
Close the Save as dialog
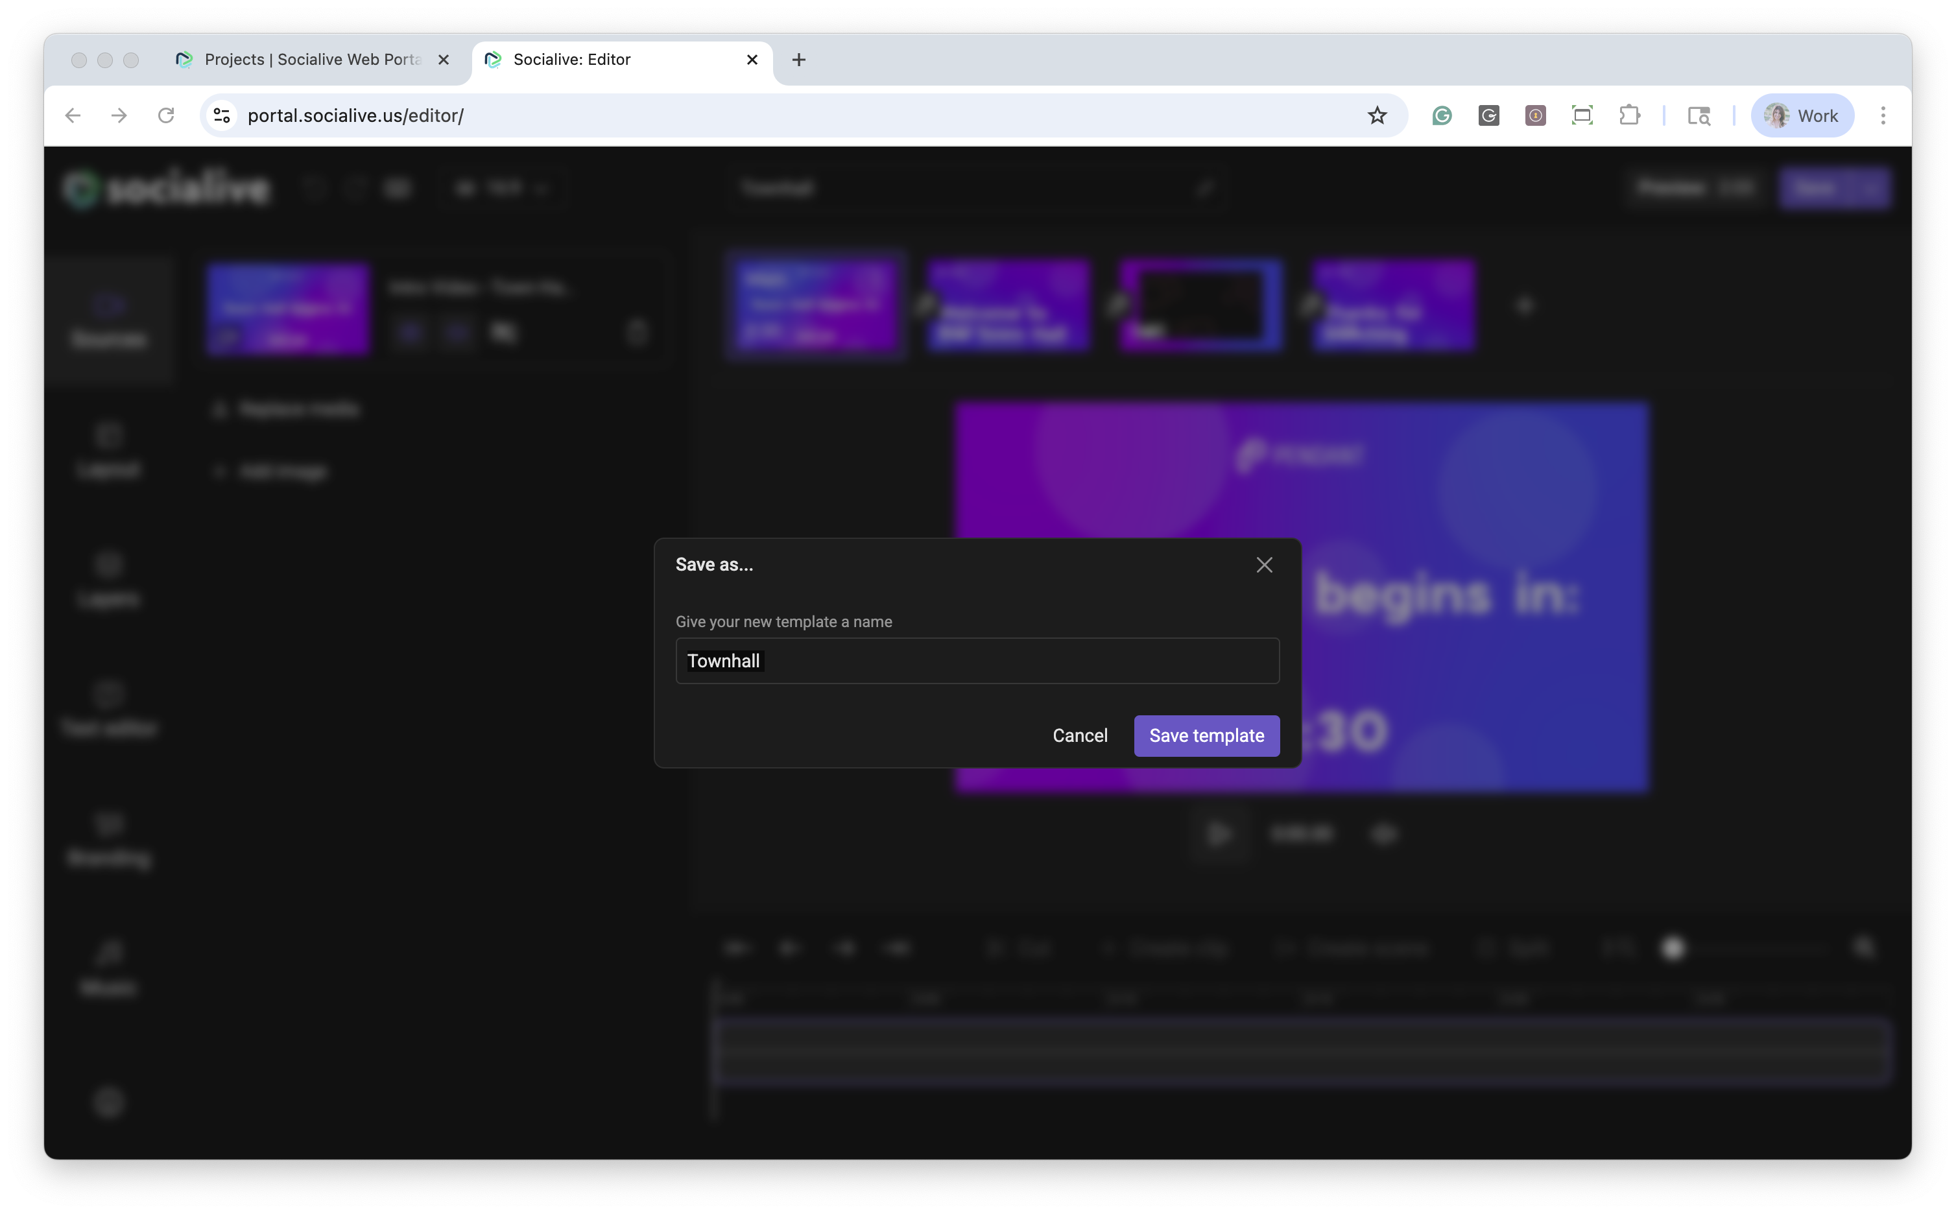click(x=1264, y=564)
